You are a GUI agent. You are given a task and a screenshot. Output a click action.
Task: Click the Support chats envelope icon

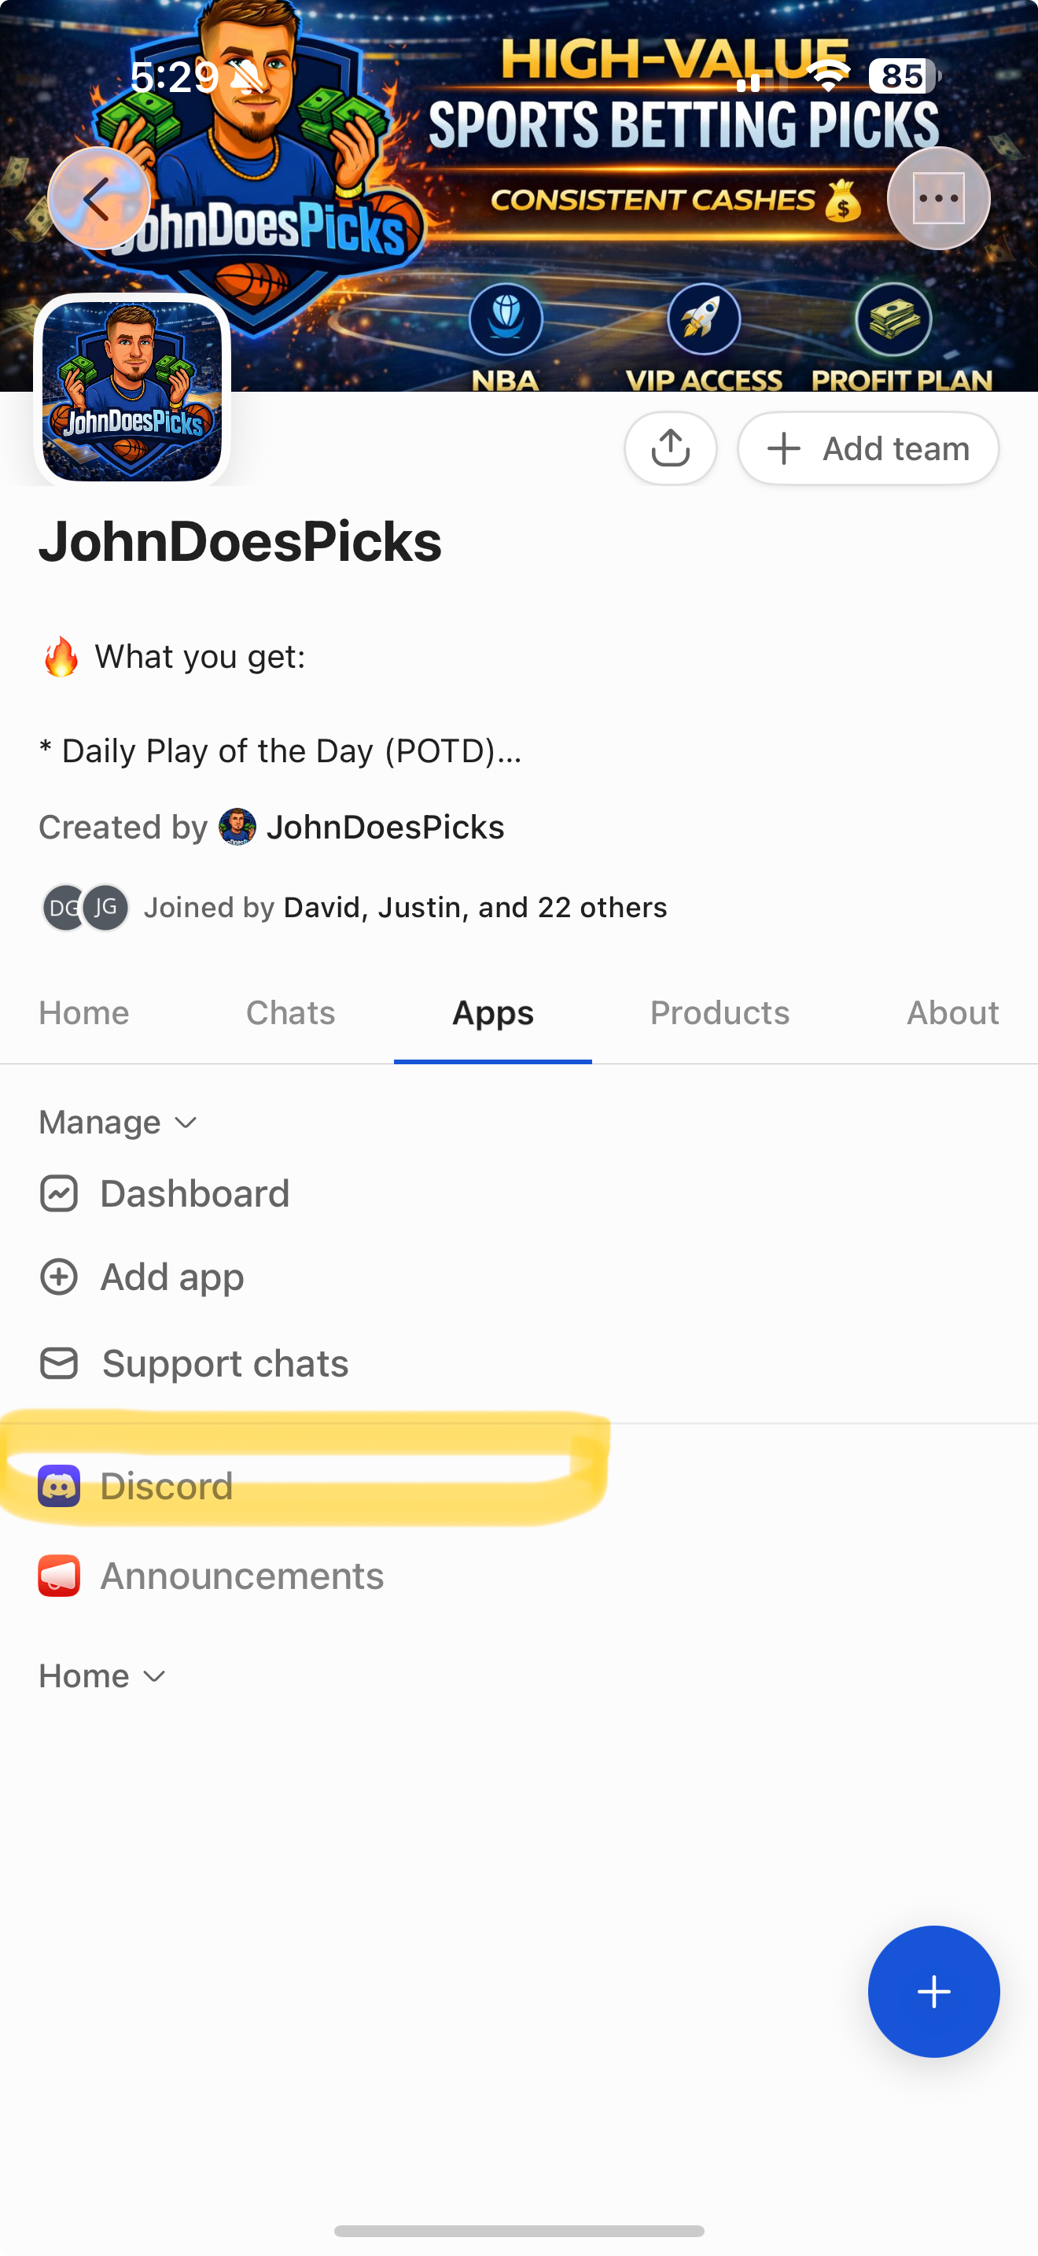point(59,1363)
